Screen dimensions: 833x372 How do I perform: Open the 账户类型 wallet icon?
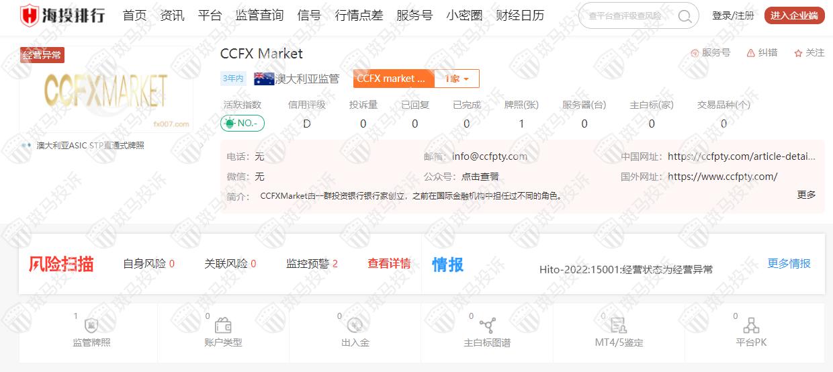(x=223, y=326)
